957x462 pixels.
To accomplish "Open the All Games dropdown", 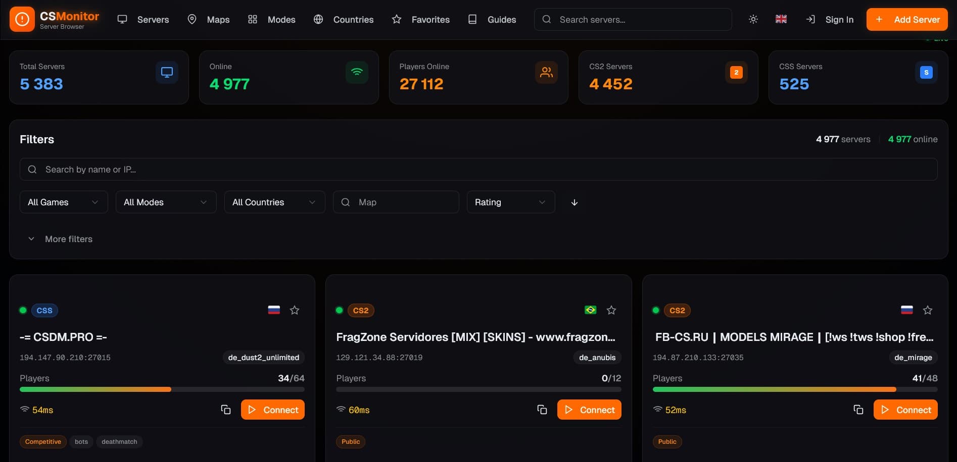I will 63,202.
